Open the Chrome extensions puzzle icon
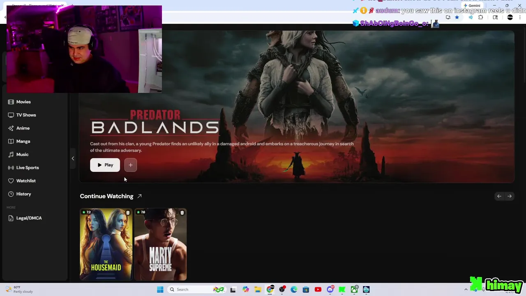 tap(480, 17)
